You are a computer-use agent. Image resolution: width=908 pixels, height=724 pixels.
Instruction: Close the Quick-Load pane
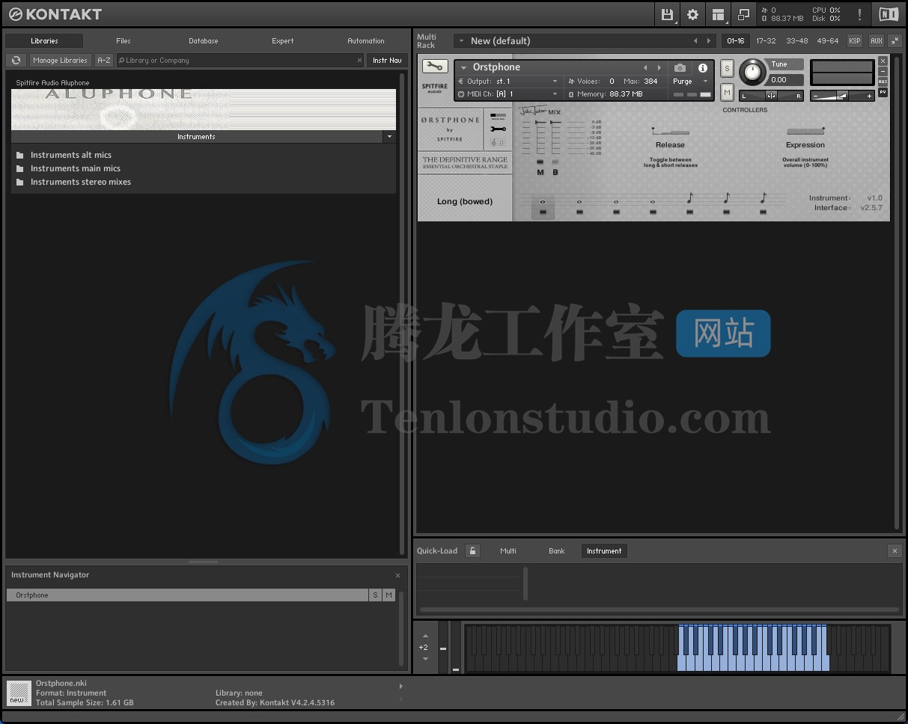coord(895,551)
